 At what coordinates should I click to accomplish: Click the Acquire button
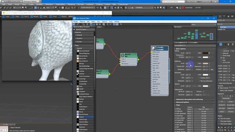click(x=231, y=111)
